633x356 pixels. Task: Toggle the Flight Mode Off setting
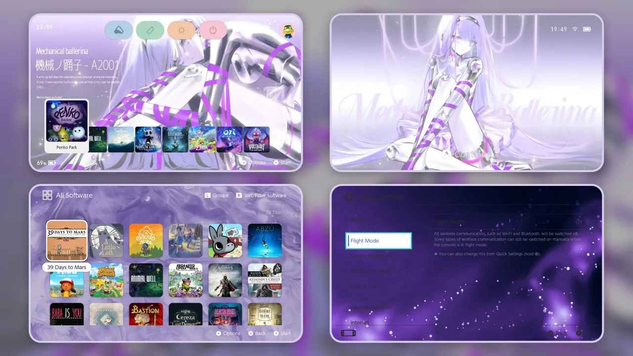click(x=507, y=222)
